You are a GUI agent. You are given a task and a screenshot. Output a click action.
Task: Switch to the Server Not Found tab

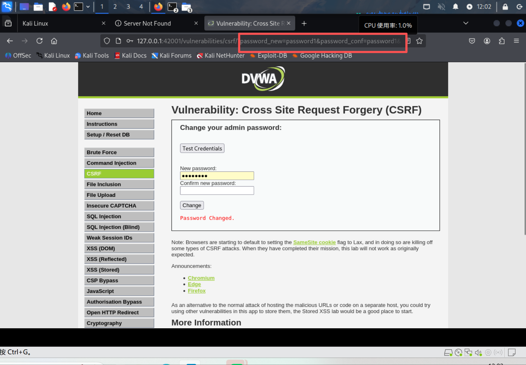tap(147, 23)
